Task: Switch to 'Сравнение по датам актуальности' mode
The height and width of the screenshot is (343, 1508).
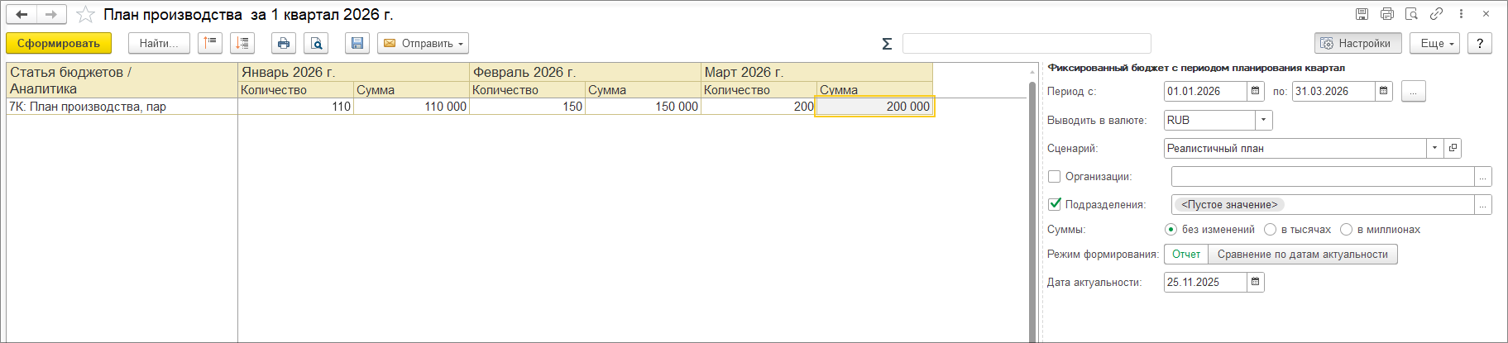Action: click(x=1302, y=255)
